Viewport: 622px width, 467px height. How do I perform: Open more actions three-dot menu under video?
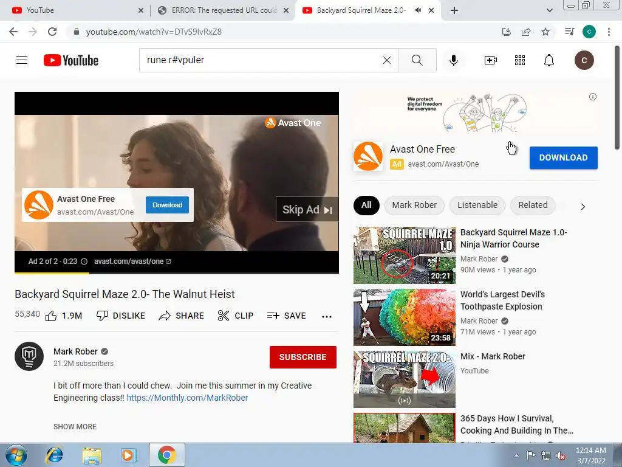(326, 316)
